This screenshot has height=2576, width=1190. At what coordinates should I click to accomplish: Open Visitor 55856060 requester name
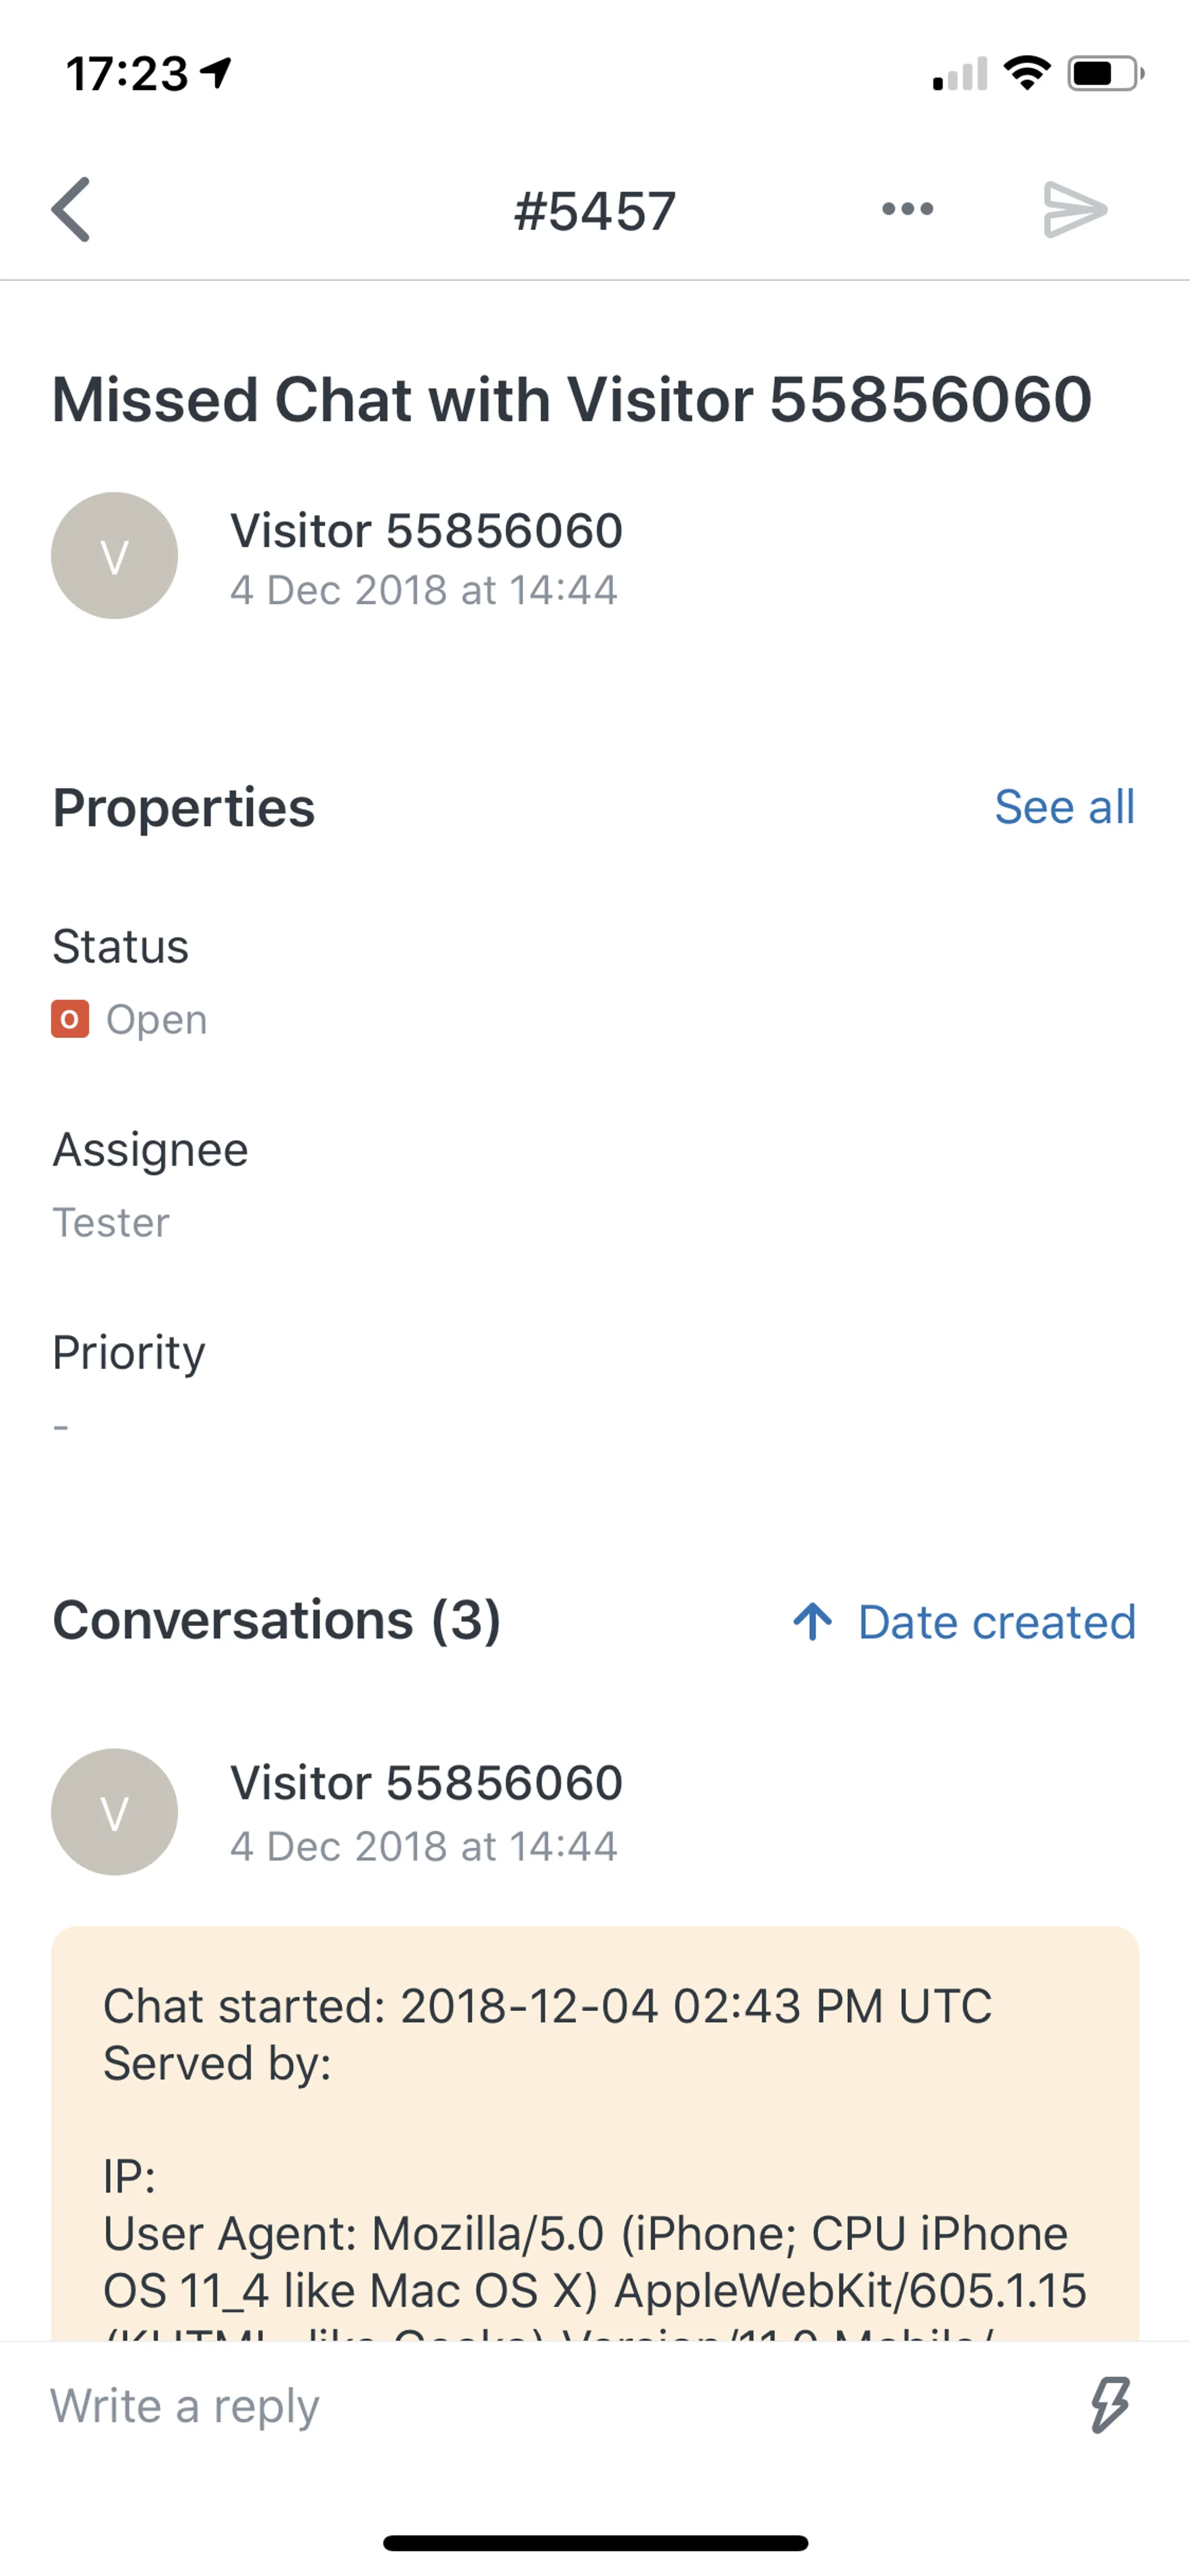[426, 531]
